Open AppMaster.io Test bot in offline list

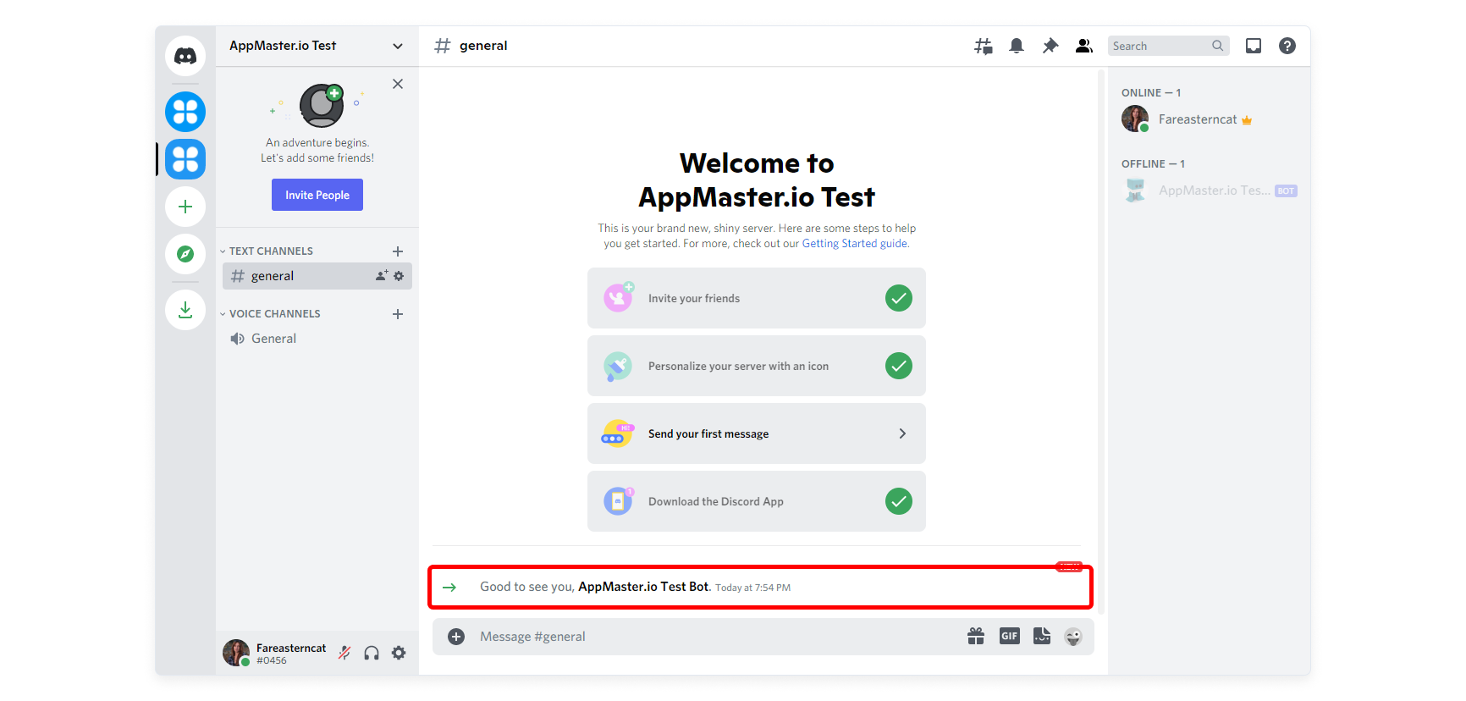tap(1210, 190)
